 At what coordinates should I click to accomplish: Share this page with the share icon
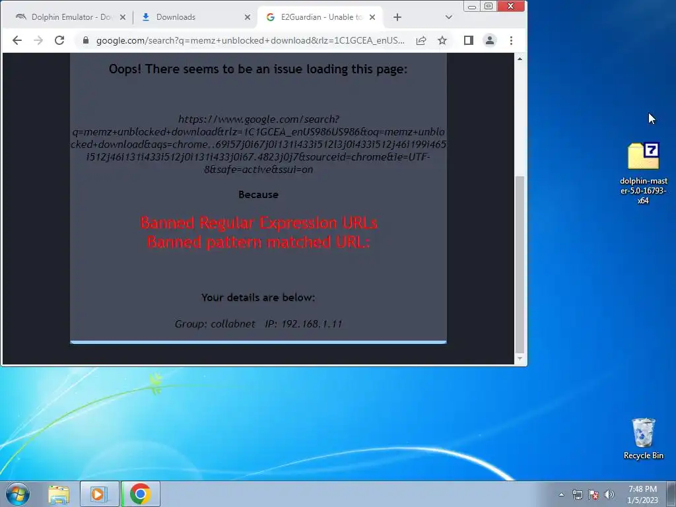(421, 40)
